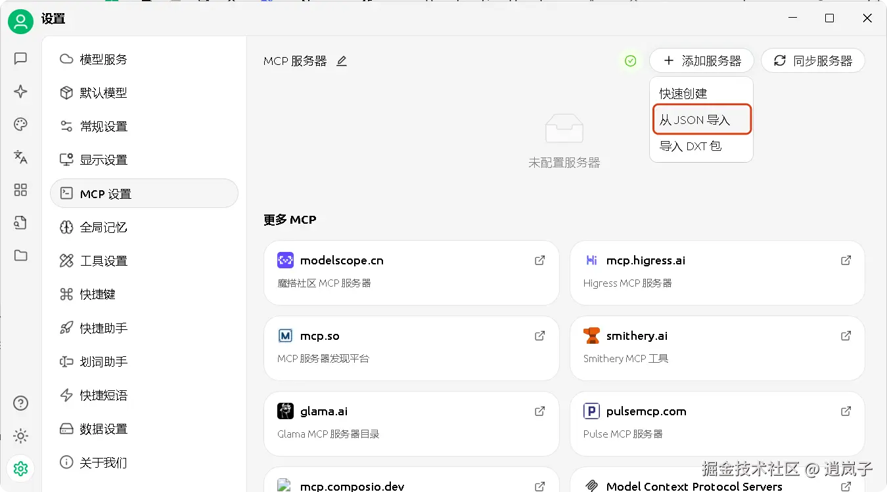Open the files folder sidebar icon
This screenshot has height=492, width=887.
[21, 255]
